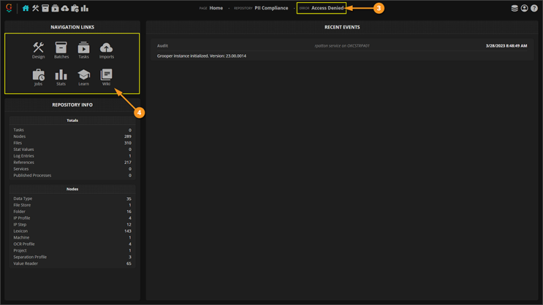This screenshot has height=305, width=543.
Task: Click the IP Profile node row
Action: coord(73,218)
